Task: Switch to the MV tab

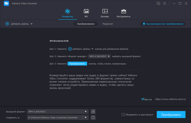Action: 86,14
